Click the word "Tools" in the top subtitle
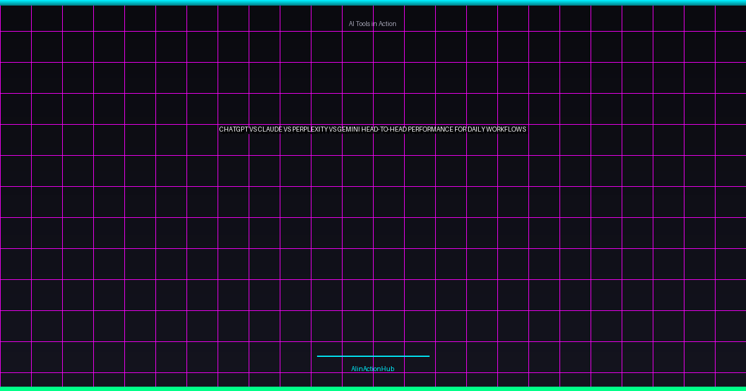This screenshot has width=746, height=391. (x=364, y=24)
